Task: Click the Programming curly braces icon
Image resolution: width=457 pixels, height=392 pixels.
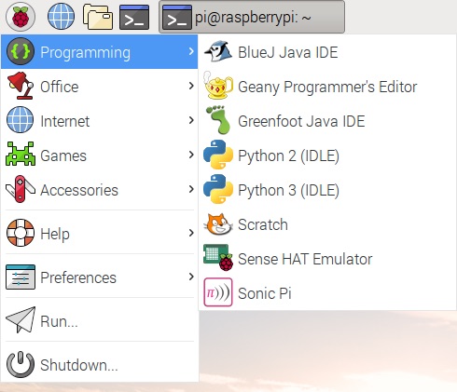Action: click(x=21, y=51)
